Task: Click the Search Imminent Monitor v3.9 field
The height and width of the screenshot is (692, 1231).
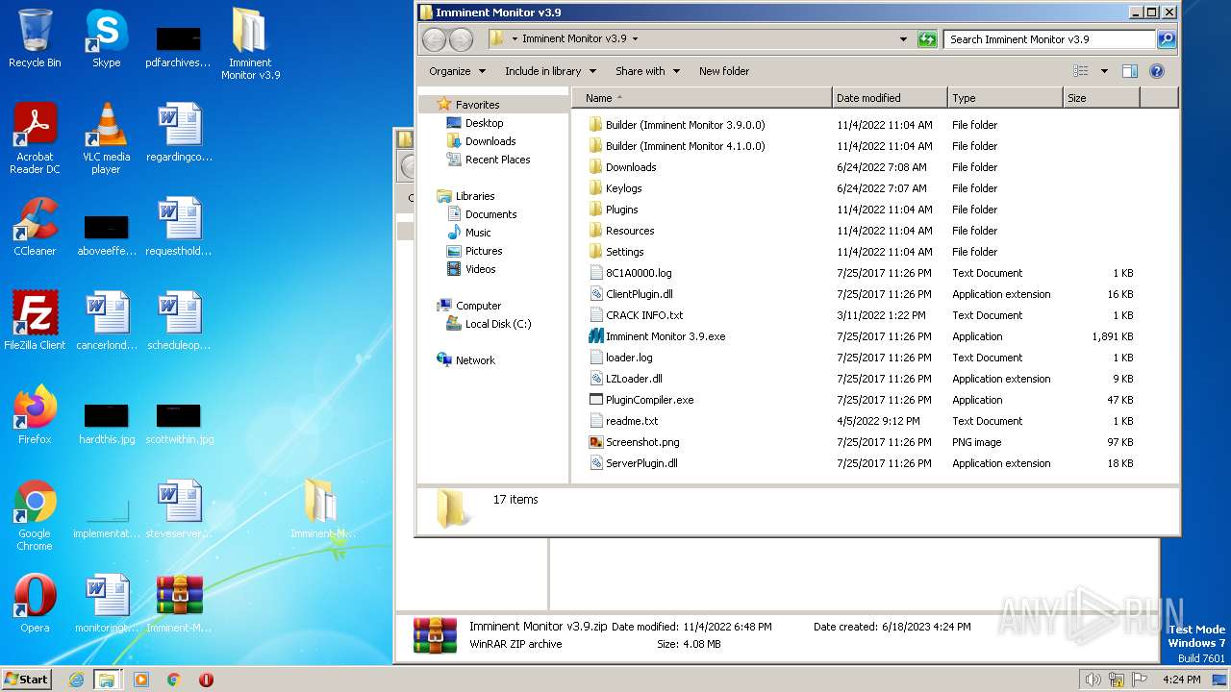Action: click(1049, 39)
